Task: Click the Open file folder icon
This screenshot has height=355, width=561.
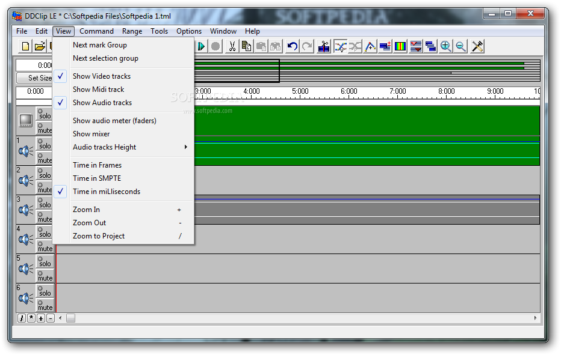Action: (x=40, y=46)
